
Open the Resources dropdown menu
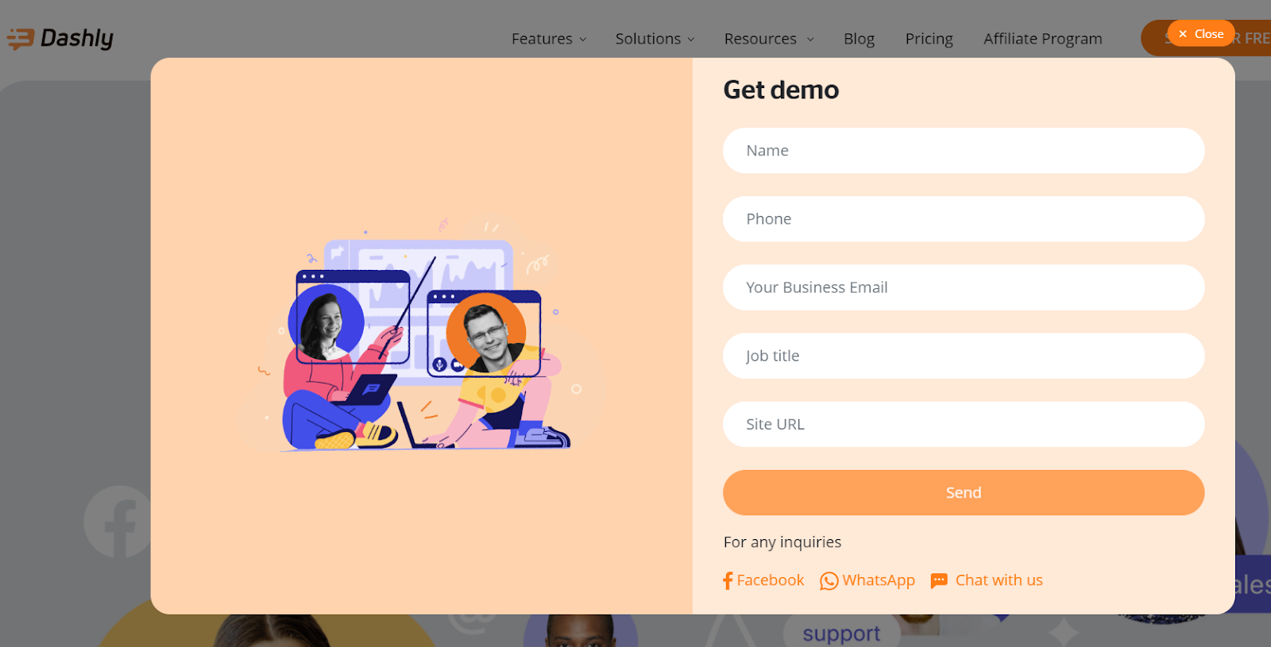click(769, 39)
